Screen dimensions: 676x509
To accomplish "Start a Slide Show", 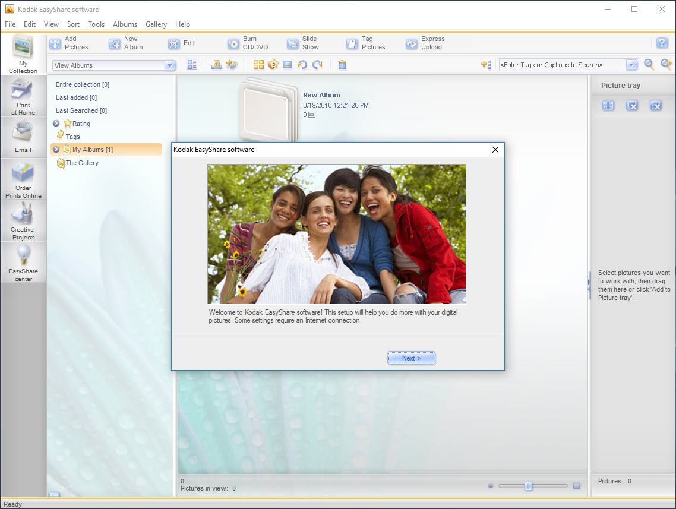I will coord(292,43).
